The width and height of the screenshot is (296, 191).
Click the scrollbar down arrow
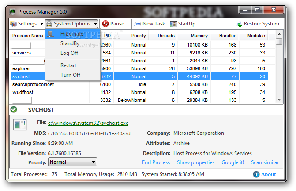tap(279, 100)
